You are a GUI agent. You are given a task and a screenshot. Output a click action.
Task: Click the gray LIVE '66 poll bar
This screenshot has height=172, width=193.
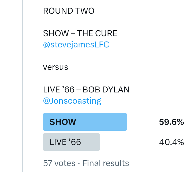(x=71, y=142)
